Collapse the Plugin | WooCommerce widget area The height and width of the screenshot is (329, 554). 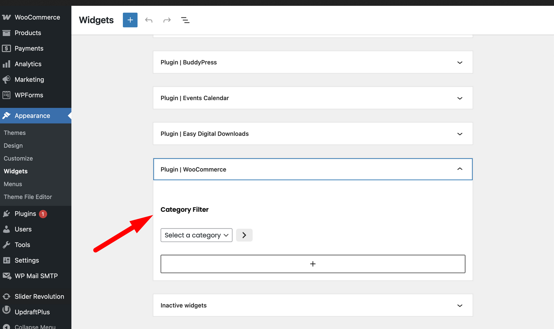coord(459,169)
